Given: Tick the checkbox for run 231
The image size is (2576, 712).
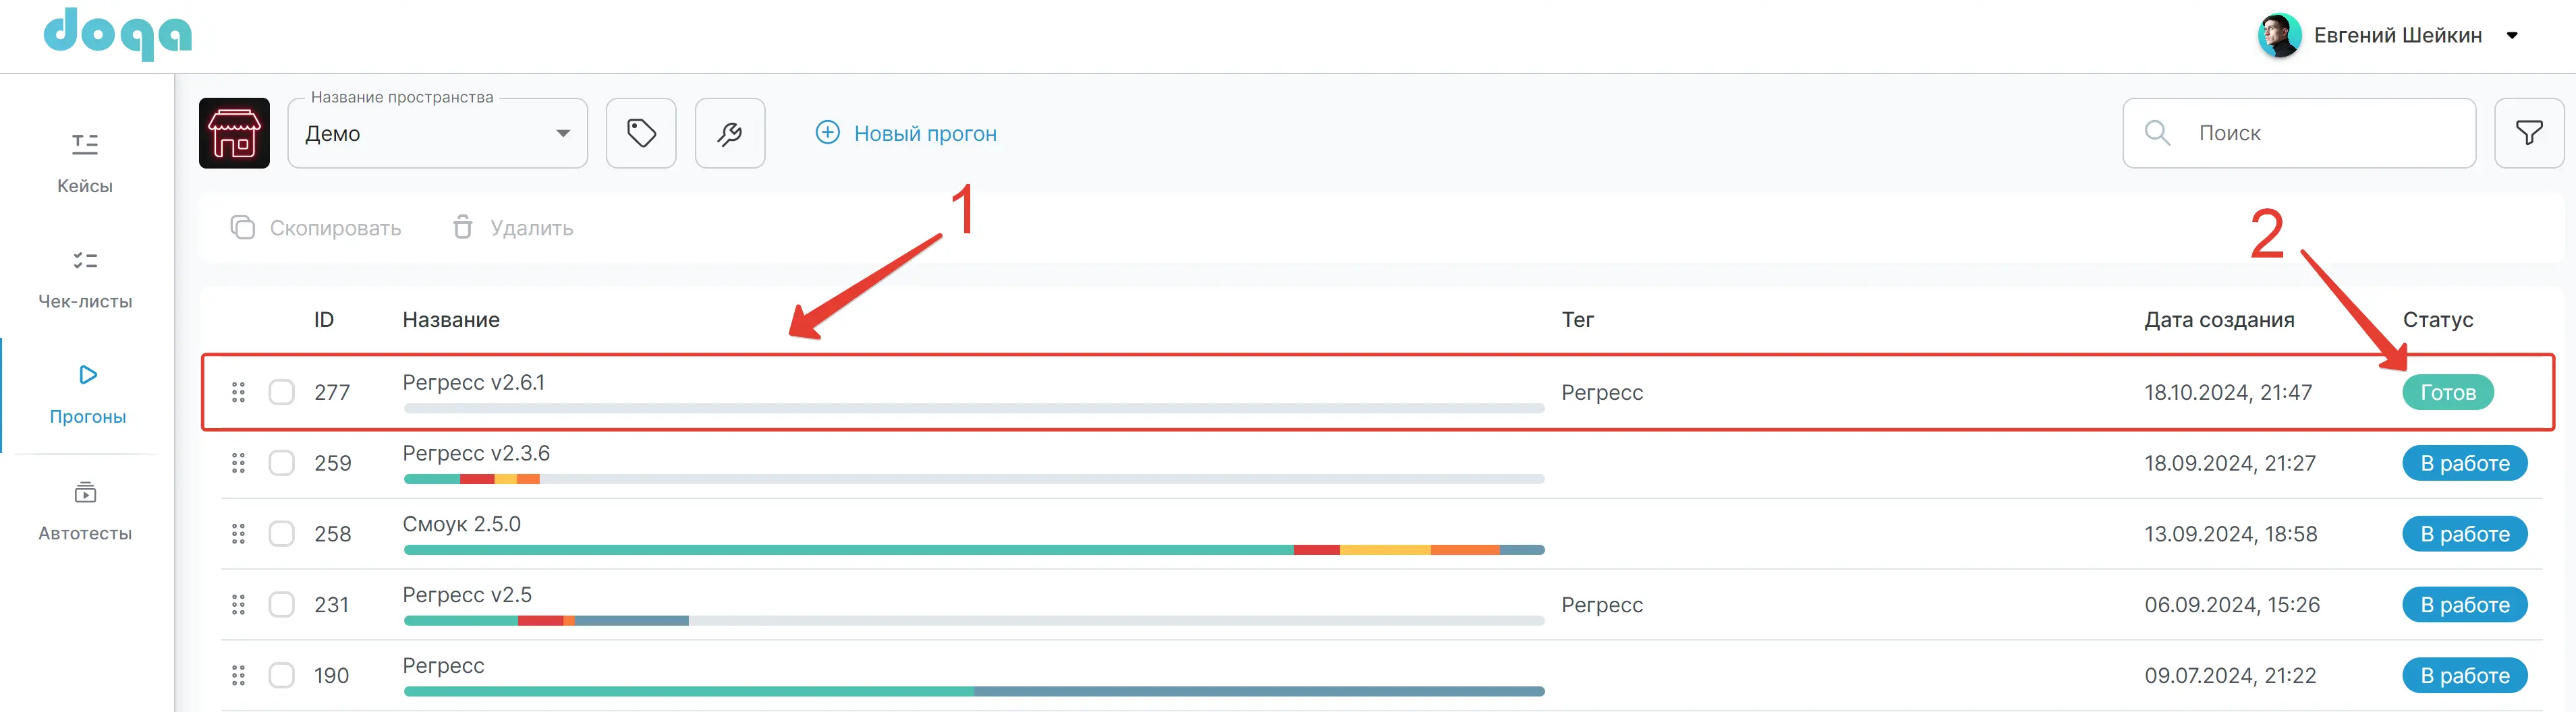Looking at the screenshot, I should coord(282,605).
